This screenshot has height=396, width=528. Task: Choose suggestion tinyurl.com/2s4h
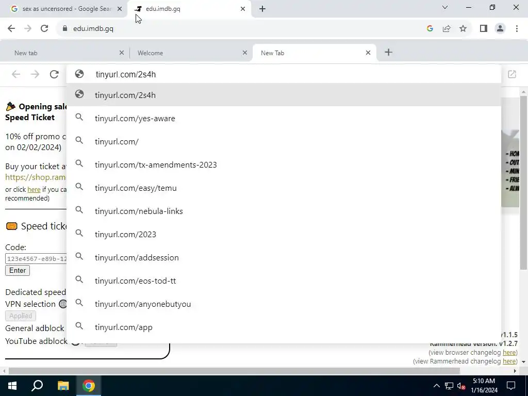(284, 95)
